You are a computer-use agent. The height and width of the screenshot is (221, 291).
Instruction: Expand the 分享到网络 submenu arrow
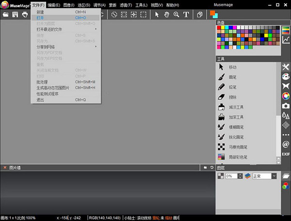[96, 47]
